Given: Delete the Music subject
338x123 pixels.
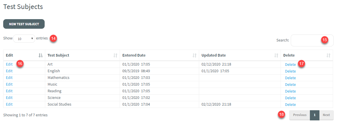Looking at the screenshot, I should click(290, 85).
